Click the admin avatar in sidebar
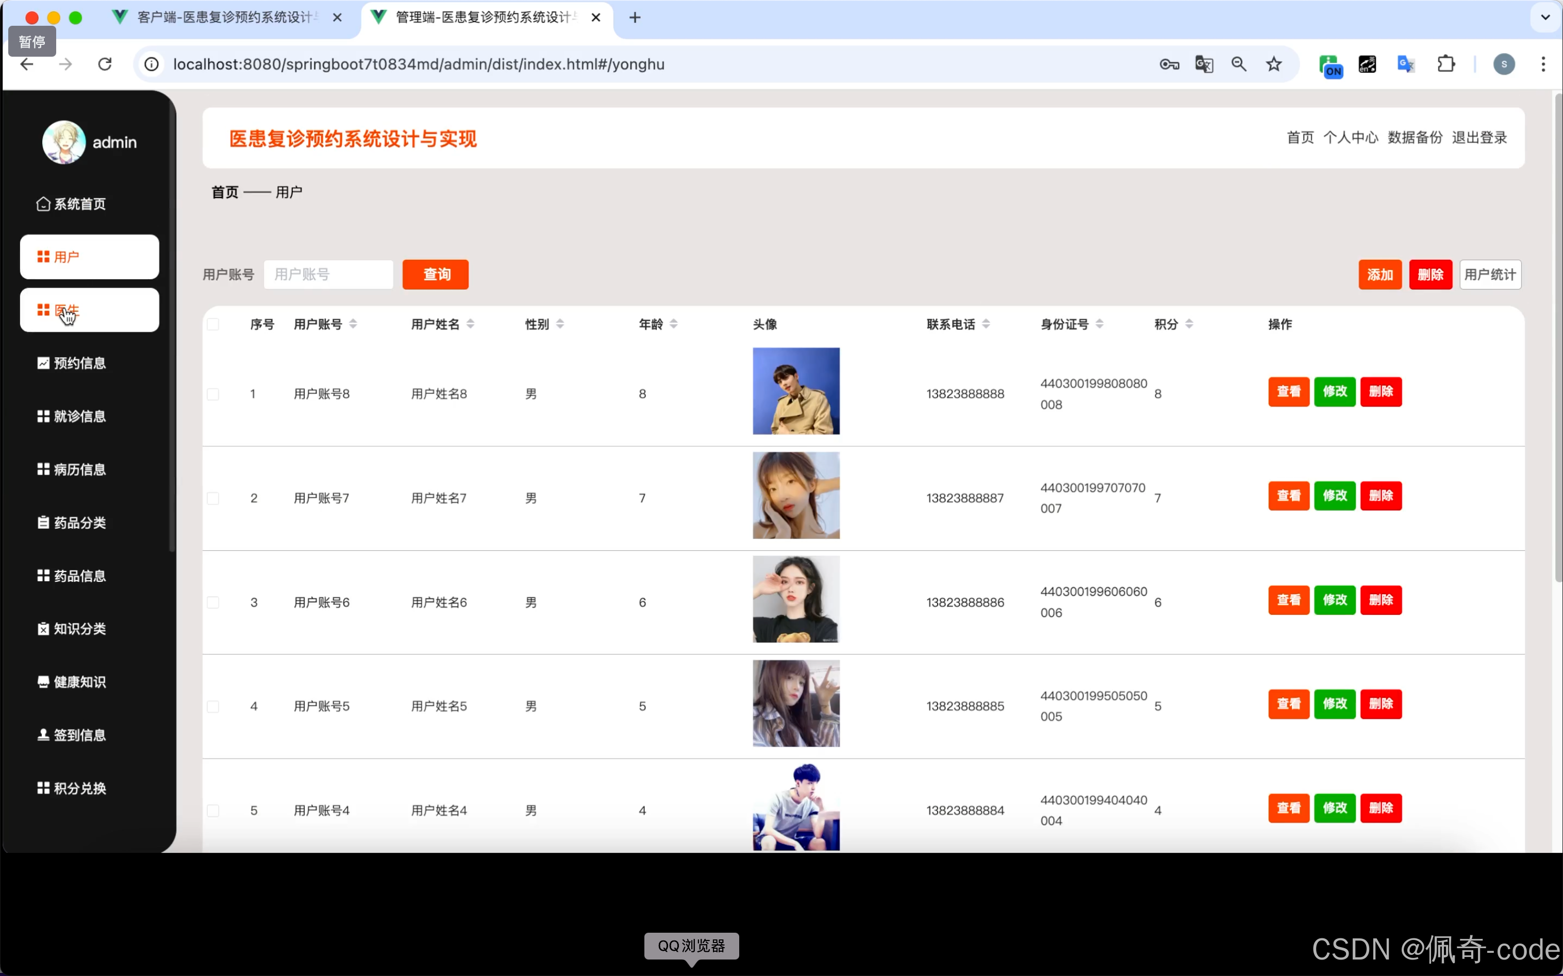 tap(64, 142)
